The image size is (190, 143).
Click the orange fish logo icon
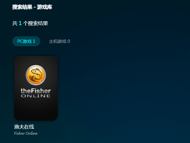pyautogui.click(x=36, y=75)
